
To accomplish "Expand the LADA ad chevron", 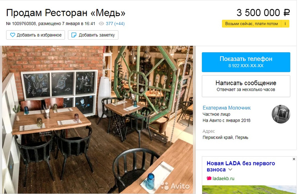I will click(x=230, y=169).
